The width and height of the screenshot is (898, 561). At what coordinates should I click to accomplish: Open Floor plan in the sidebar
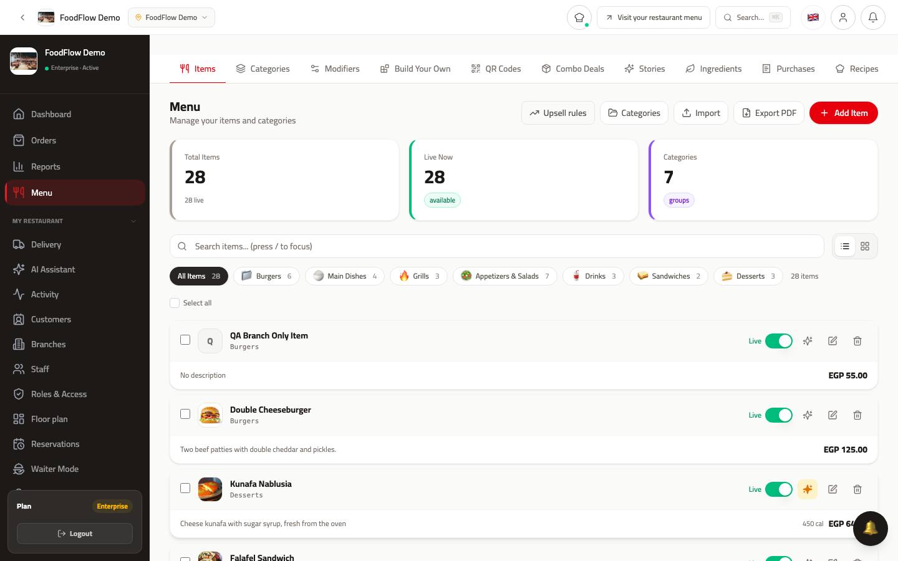[x=75, y=419]
